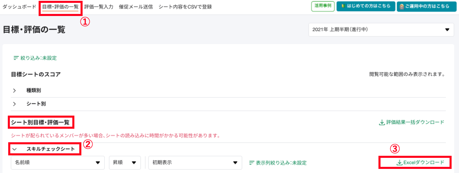Click beginner leaf icon on はじめての方はこちら

(343, 7)
